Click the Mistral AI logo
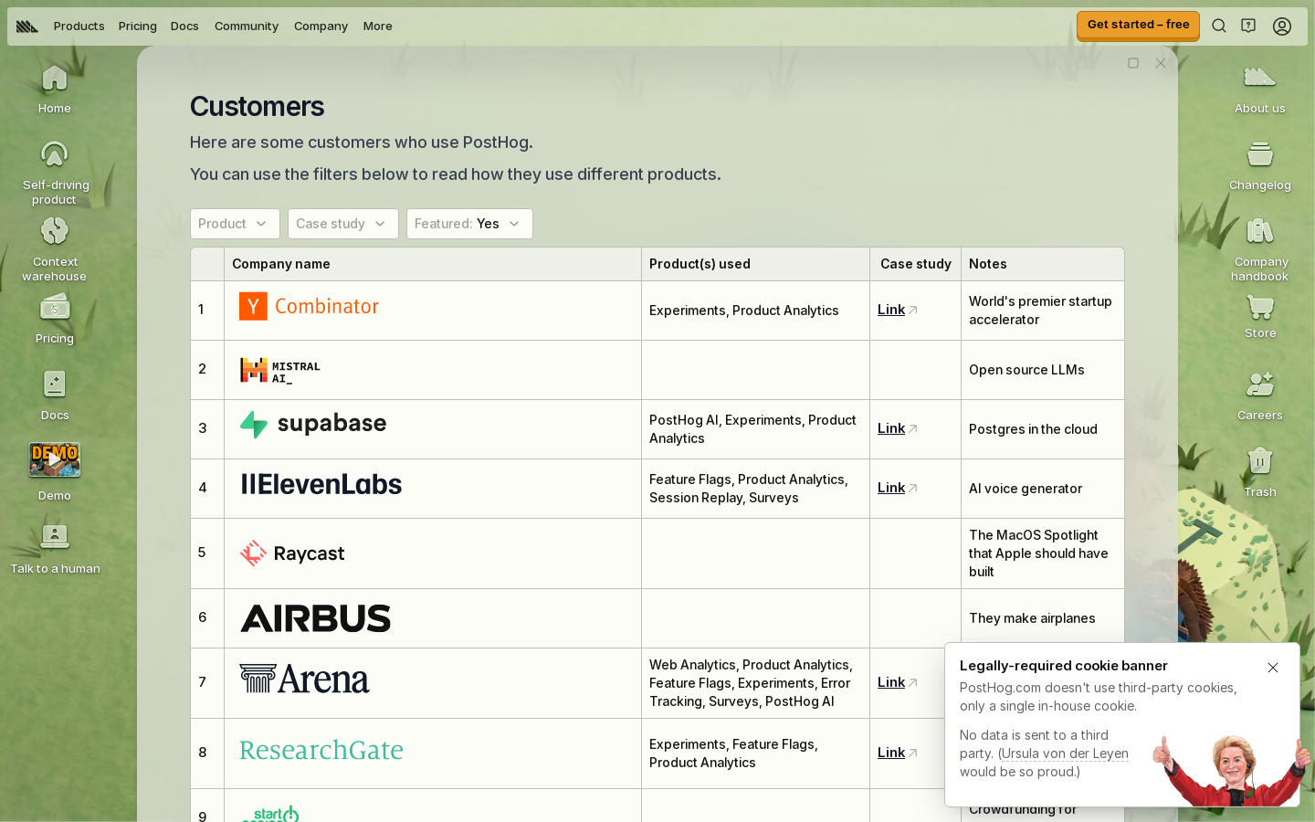The image size is (1315, 822). coord(280,371)
